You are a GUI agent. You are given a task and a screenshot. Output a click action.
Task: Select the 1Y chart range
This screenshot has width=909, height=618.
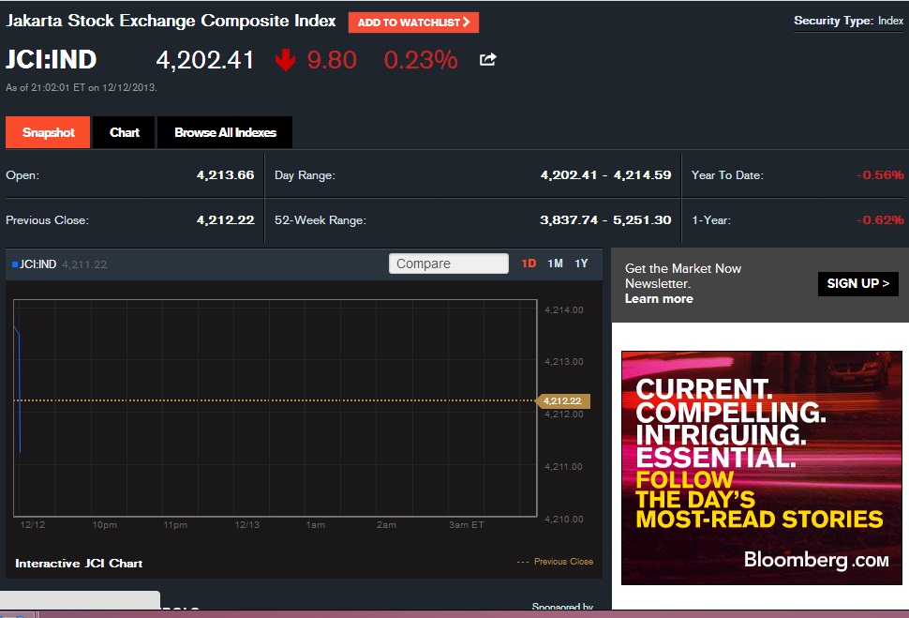click(581, 264)
